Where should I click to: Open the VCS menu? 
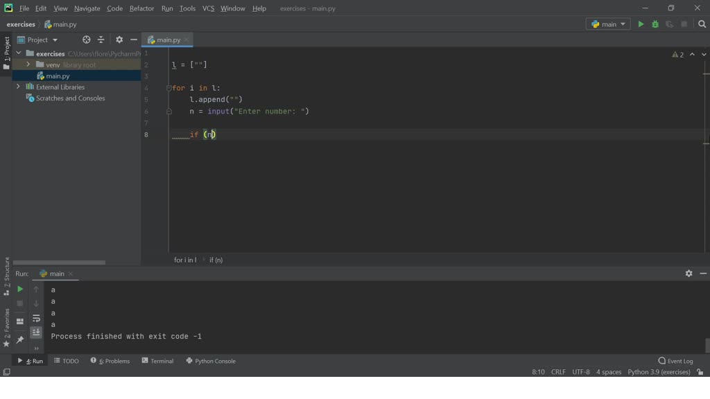tap(208, 8)
